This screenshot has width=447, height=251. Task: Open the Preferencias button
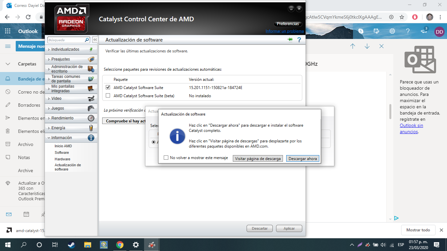click(x=288, y=24)
